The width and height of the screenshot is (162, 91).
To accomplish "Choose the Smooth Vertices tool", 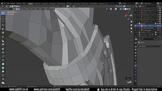I will coord(3,71).
